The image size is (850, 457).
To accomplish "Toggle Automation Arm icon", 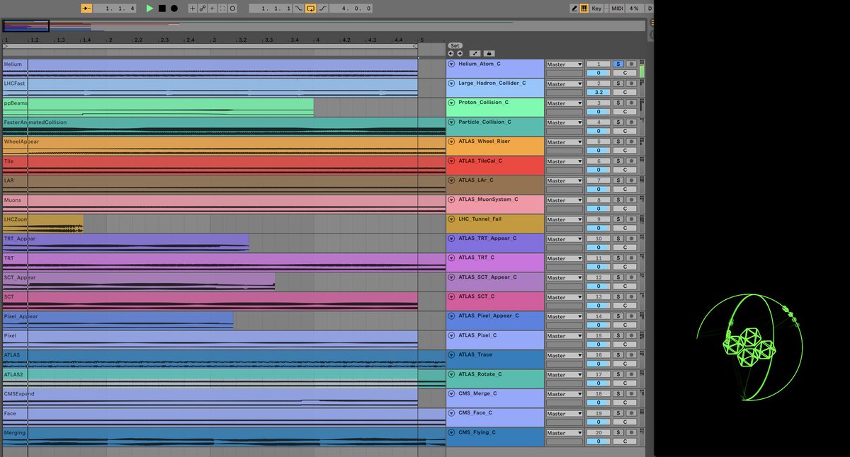I will 203,8.
